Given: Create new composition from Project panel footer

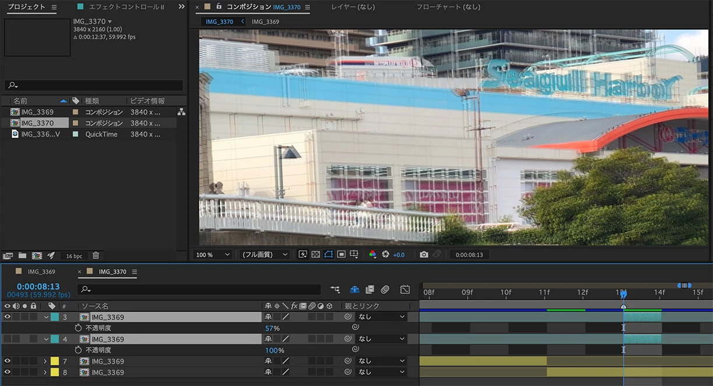Looking at the screenshot, I should 37,255.
